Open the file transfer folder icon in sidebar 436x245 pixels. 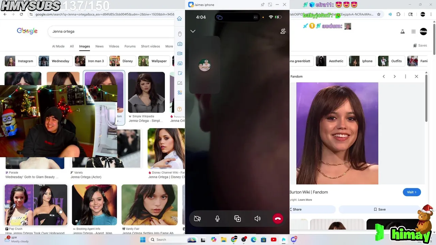coord(180,73)
